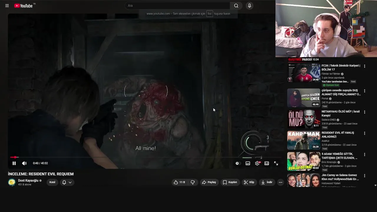Viewport: 377px width, 212px height.
Task: Open options for 5 ADAM YEMEĞE GİTTİK
Action: pos(365,155)
